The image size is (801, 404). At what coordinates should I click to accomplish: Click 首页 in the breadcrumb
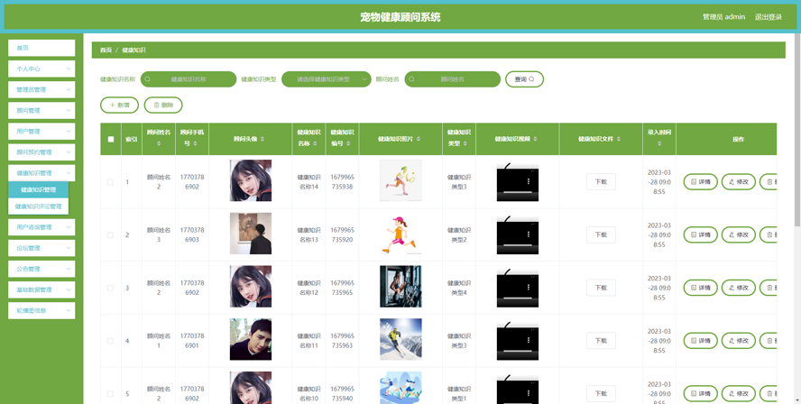106,50
